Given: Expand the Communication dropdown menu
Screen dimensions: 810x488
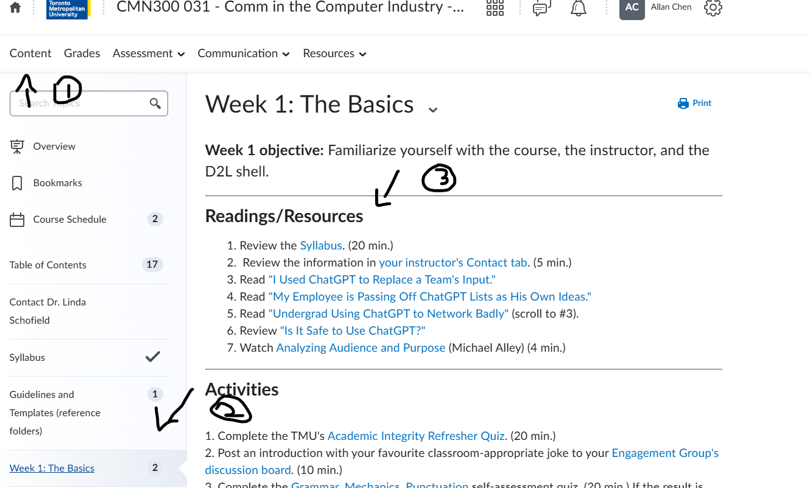Looking at the screenshot, I should point(244,54).
